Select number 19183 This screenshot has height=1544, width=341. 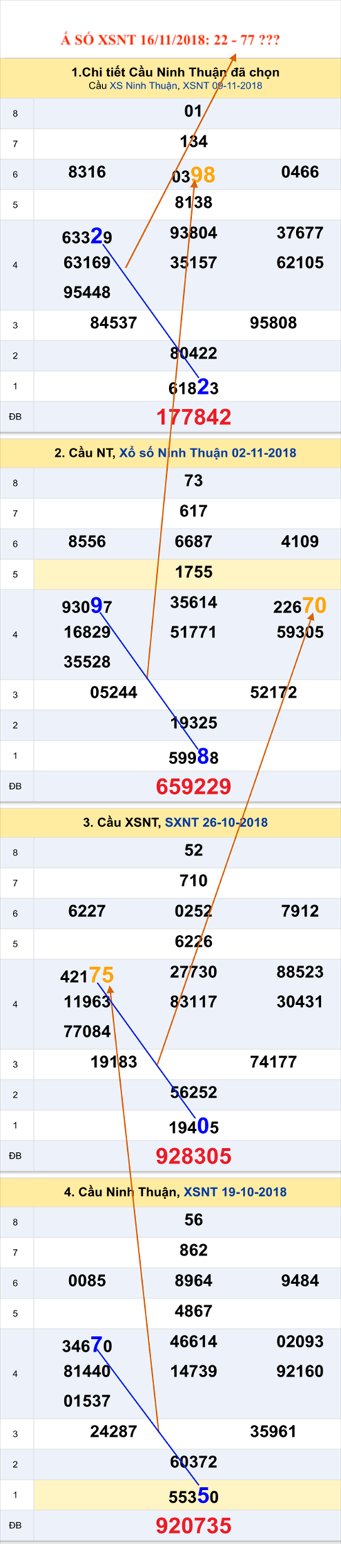coord(114,1063)
